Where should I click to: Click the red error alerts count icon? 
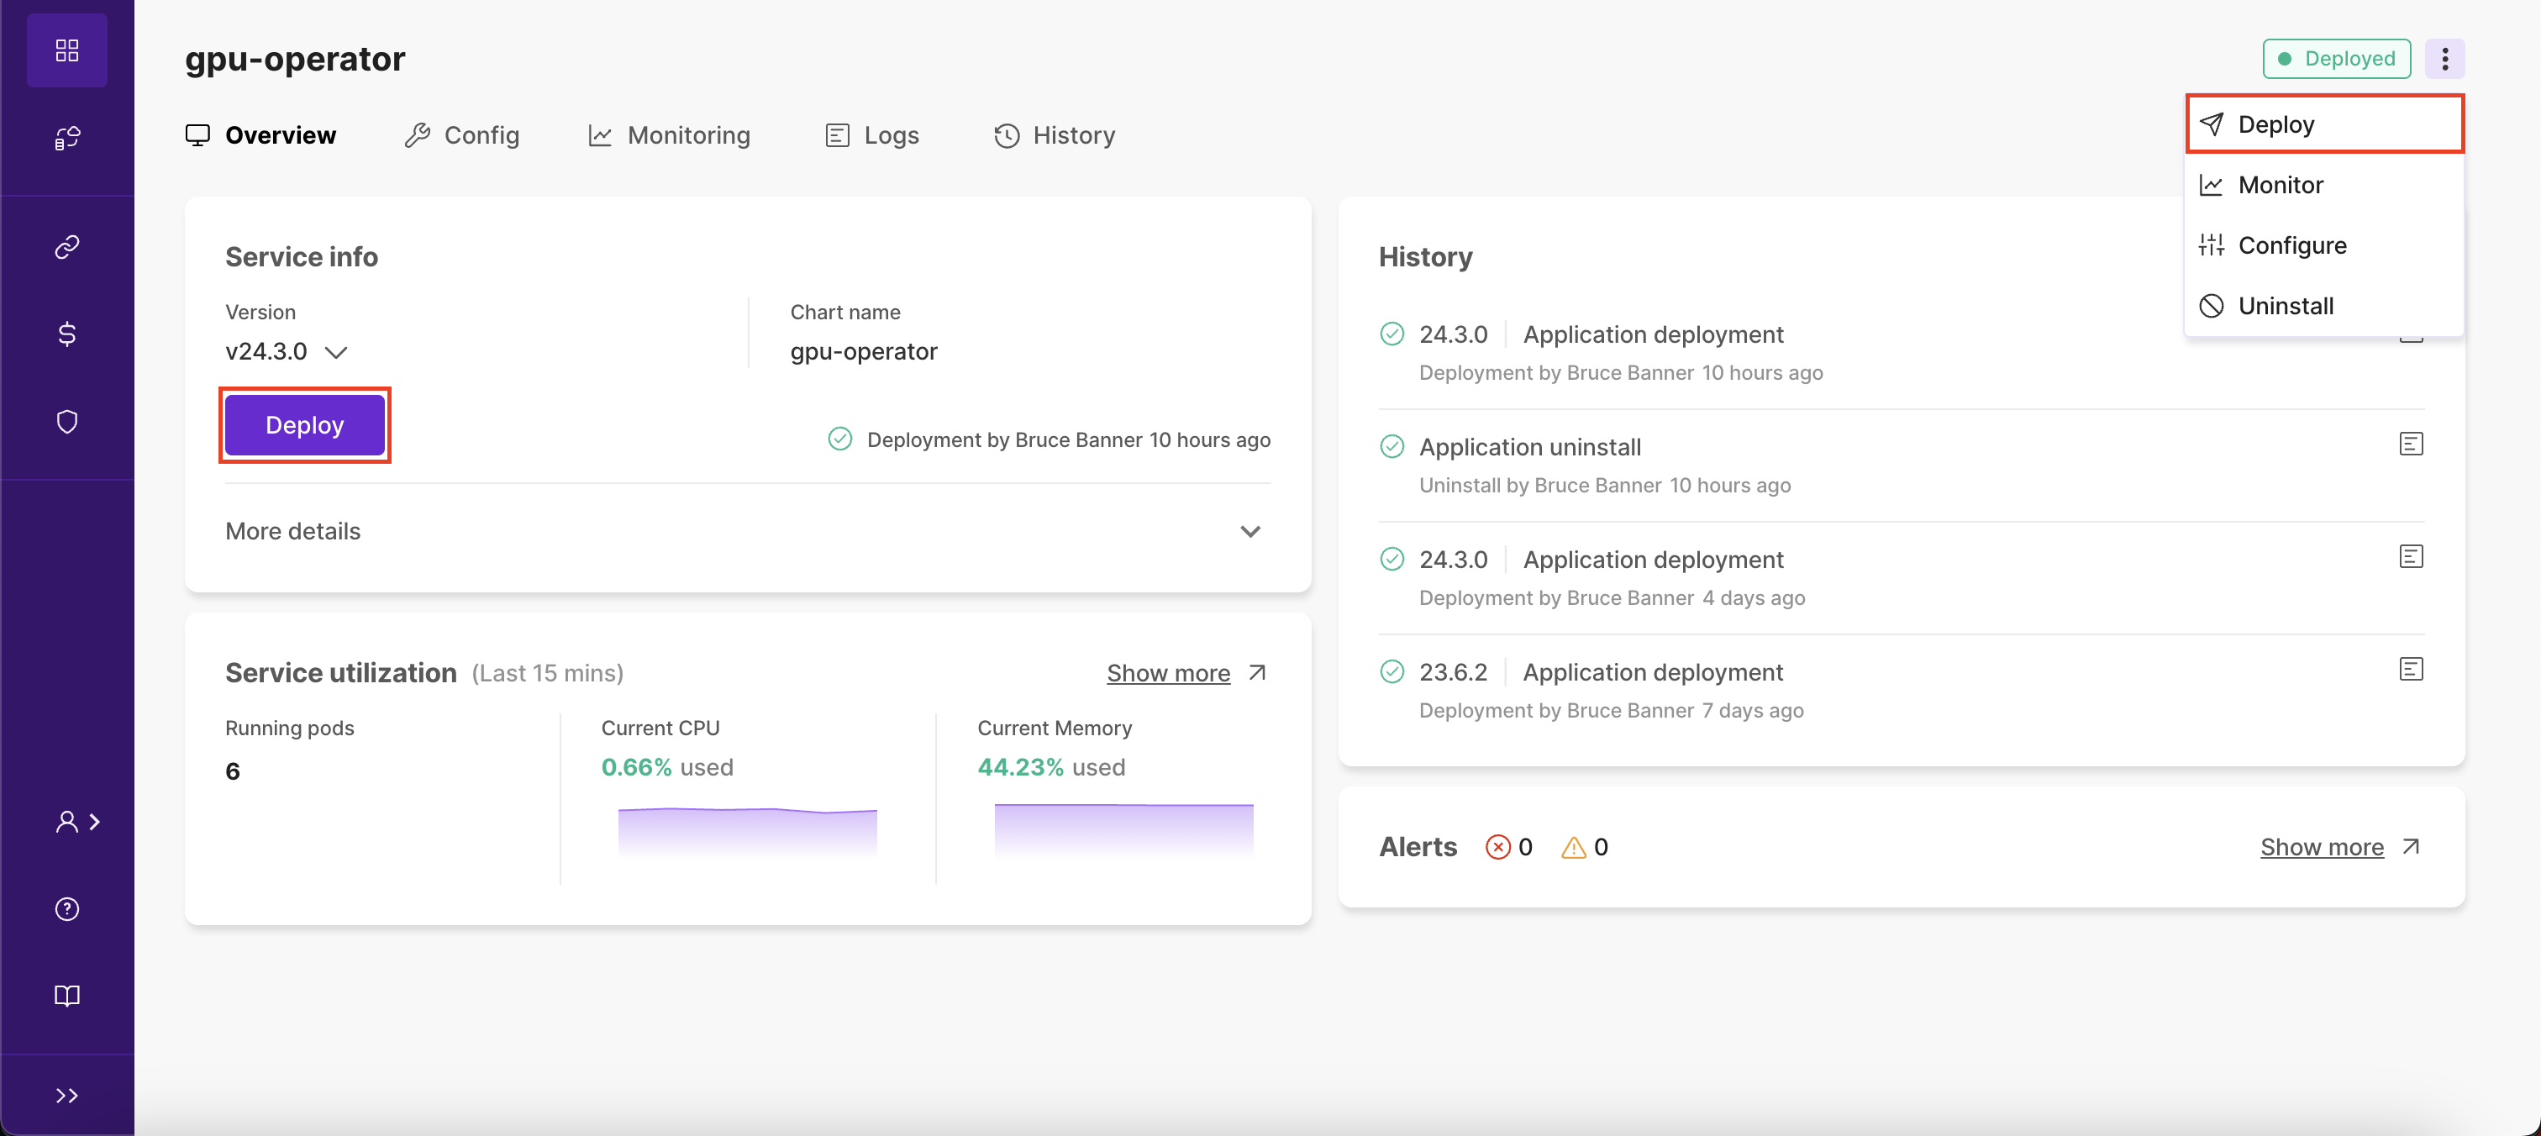pyautogui.click(x=1497, y=847)
